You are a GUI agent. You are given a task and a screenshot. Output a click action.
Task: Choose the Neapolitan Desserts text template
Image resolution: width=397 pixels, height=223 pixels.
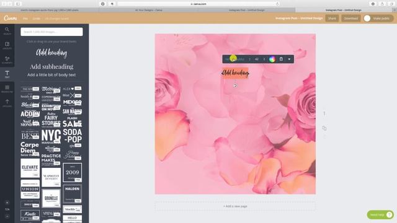(x=51, y=177)
